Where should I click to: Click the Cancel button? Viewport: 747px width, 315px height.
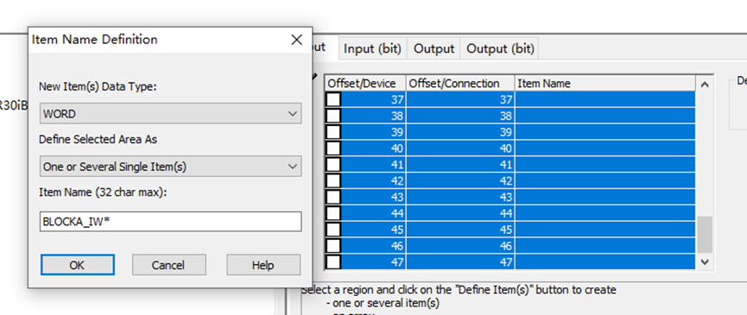point(168,265)
